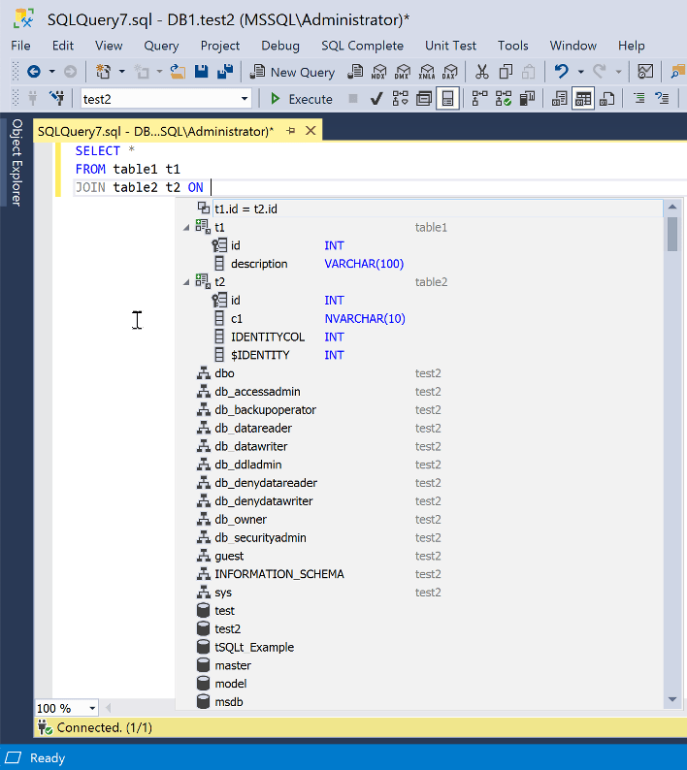Select the $IDENTITY suggestion
The image size is (687, 770).
pyautogui.click(x=419, y=355)
